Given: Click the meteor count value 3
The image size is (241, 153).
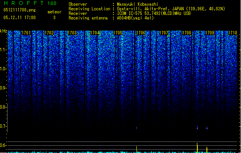Looking at the screenshot, I should point(54,18).
